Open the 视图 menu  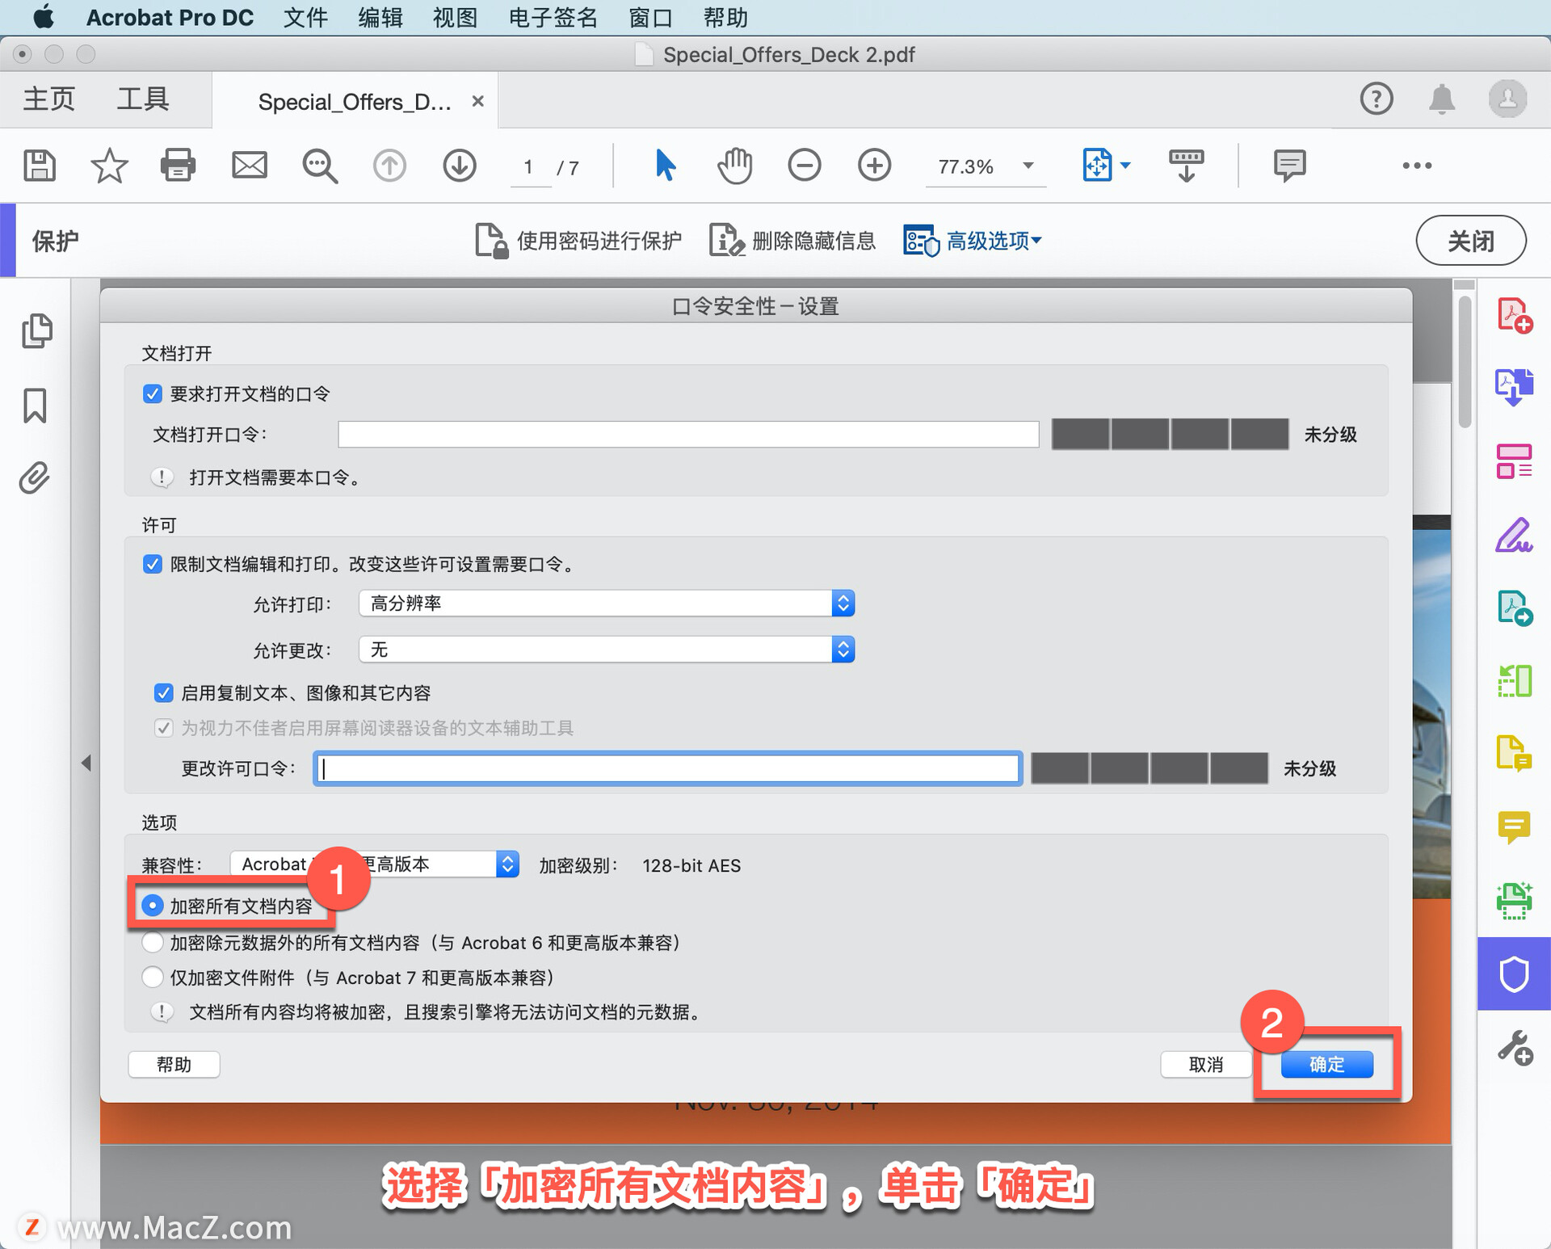pyautogui.click(x=455, y=17)
